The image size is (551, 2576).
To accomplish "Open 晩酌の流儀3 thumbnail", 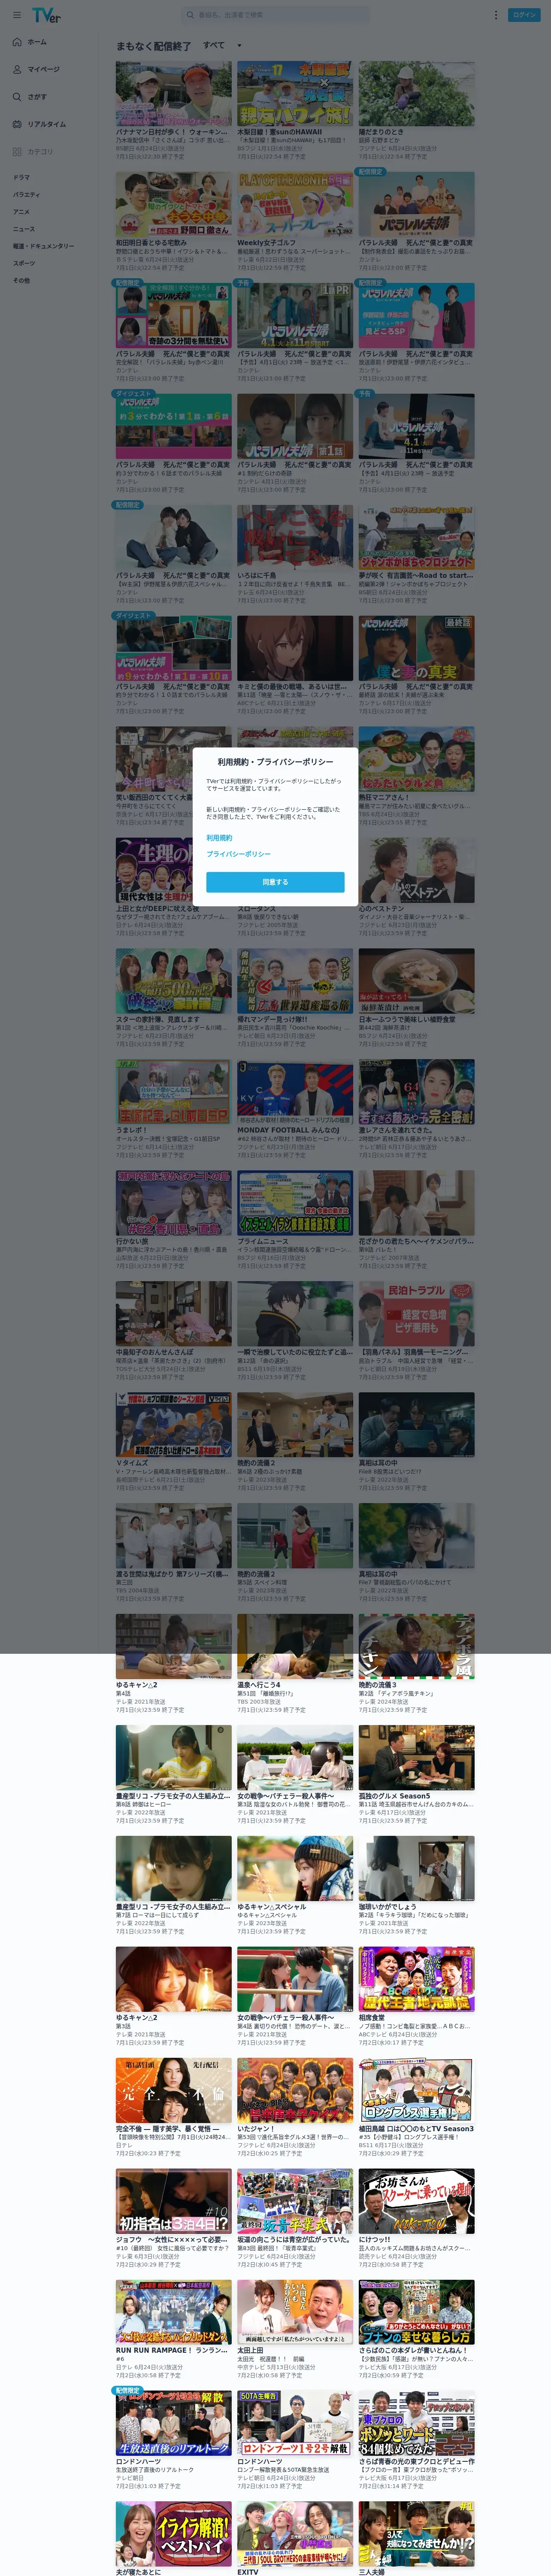I will pos(417,1646).
